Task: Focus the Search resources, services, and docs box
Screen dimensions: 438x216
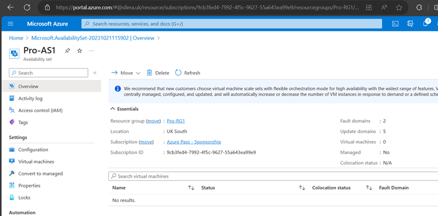Action: pyautogui.click(x=232, y=24)
